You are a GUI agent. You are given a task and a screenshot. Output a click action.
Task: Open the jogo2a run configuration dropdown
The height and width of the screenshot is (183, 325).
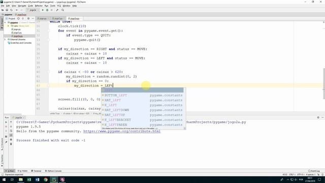[x=33, y=10]
